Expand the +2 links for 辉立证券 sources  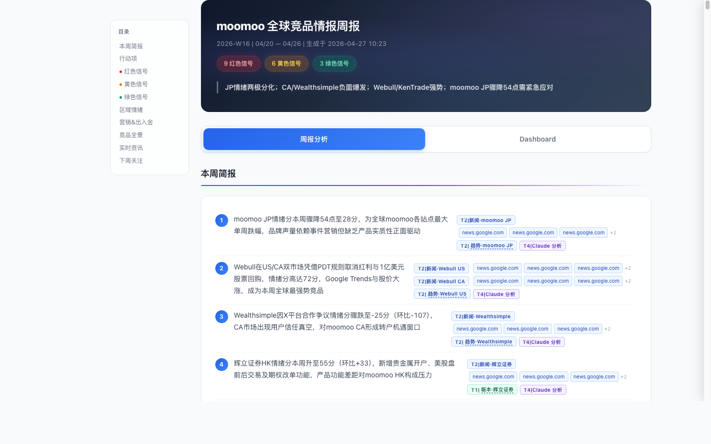pyautogui.click(x=624, y=376)
